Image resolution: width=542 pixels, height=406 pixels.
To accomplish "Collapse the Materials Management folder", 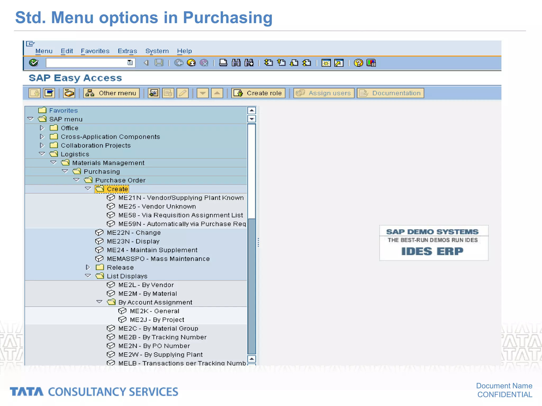I will point(53,162).
